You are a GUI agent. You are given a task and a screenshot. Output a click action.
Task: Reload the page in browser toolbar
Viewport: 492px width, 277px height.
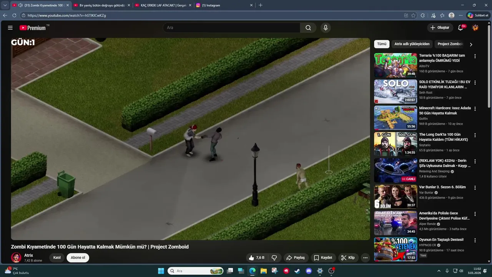click(x=14, y=15)
